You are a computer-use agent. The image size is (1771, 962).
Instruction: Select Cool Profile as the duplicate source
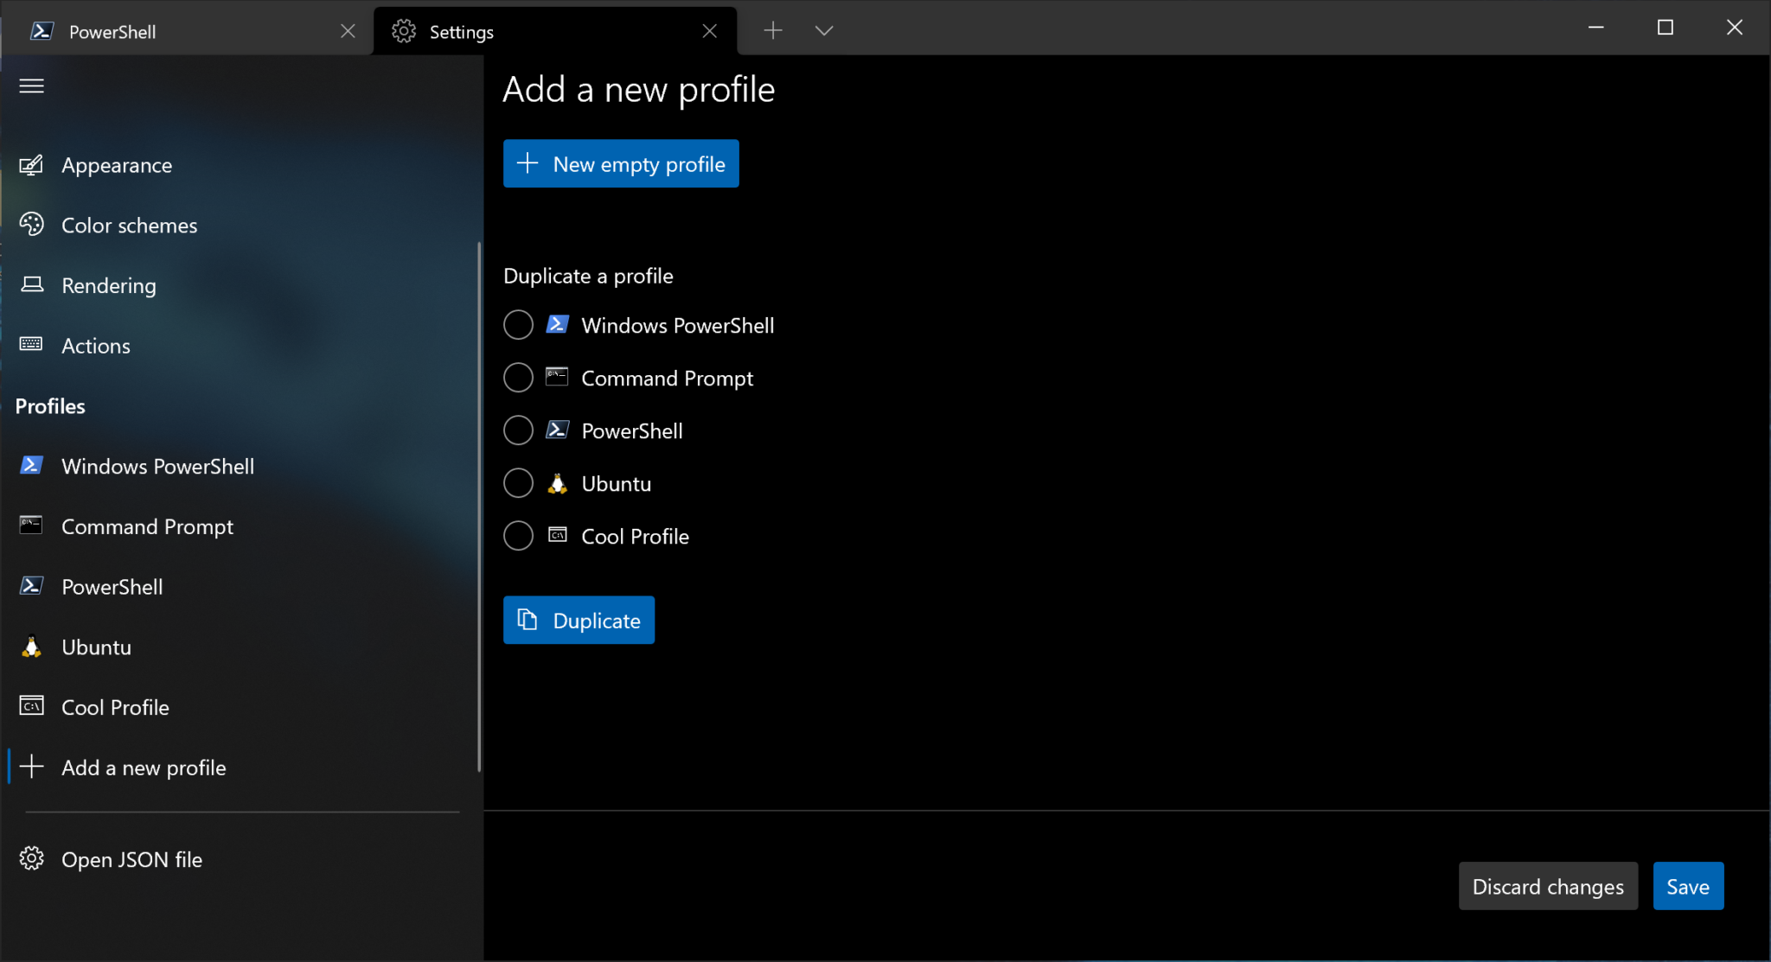pyautogui.click(x=517, y=536)
